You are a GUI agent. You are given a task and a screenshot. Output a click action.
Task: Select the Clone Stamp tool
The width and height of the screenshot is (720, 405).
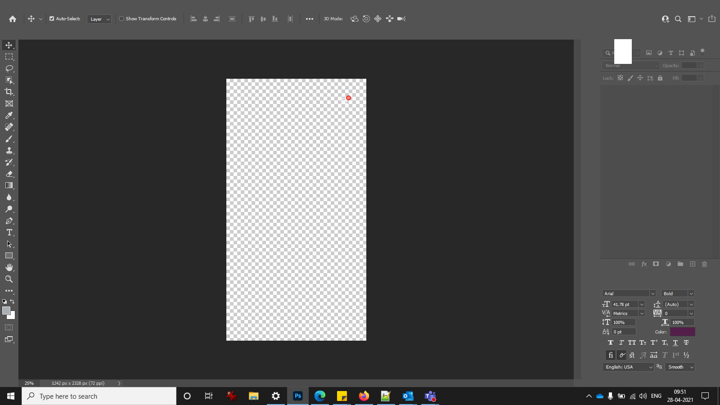point(9,150)
